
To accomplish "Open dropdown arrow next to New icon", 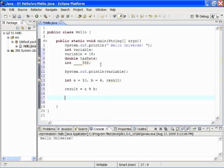I will click(x=10, y=16).
